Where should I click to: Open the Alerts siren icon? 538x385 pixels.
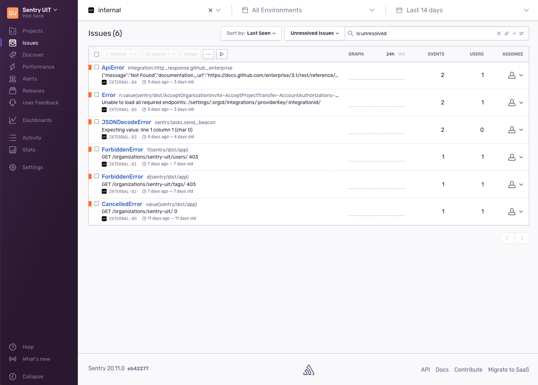(x=13, y=79)
